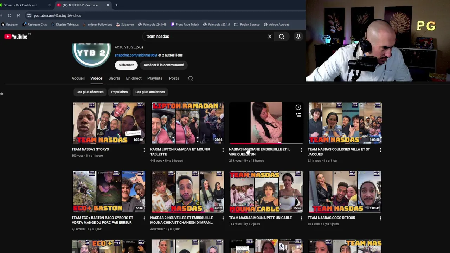Viewport: 450px width, 253px height.
Task: Subscribe with the S'abonner button
Action: point(126,65)
